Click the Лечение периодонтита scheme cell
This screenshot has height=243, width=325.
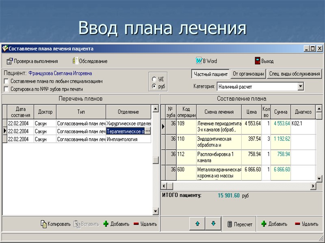click(x=219, y=127)
